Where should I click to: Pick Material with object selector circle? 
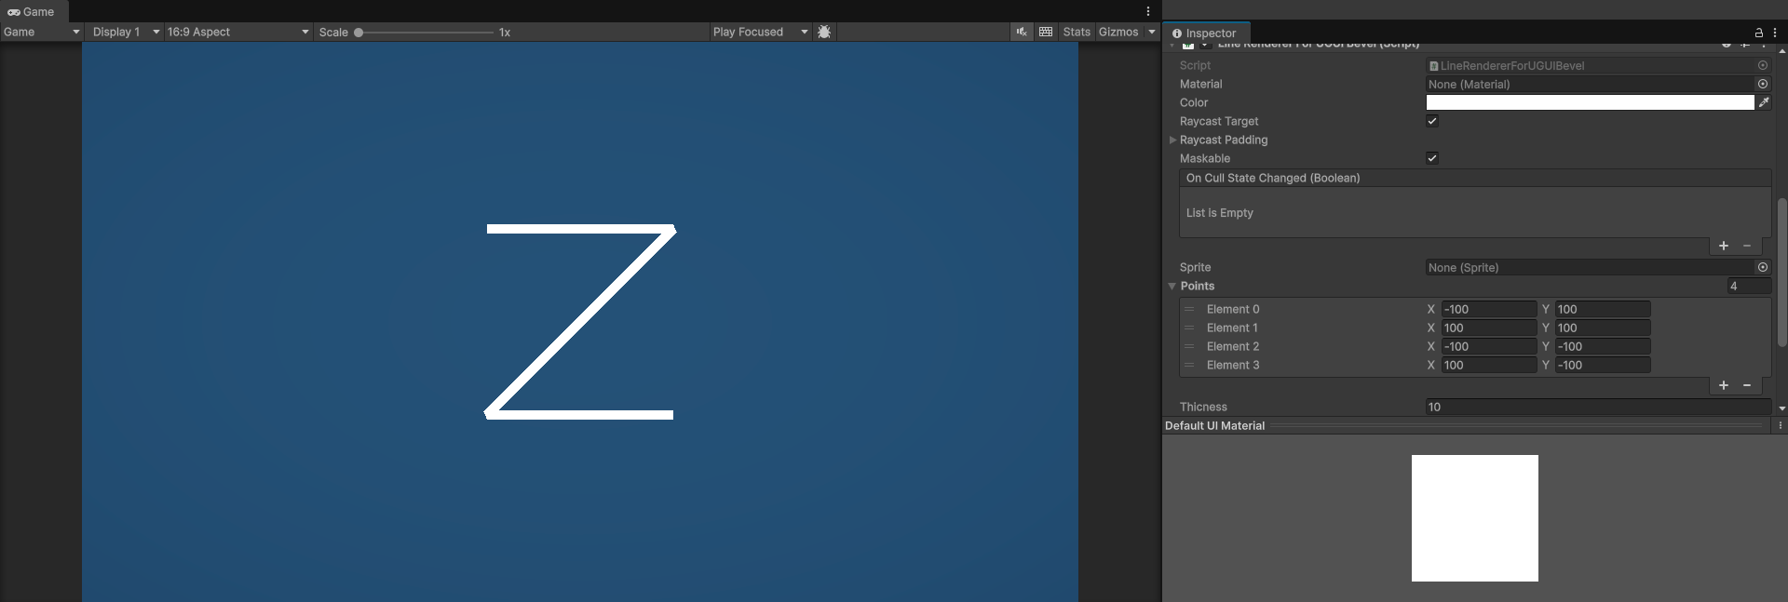click(x=1763, y=84)
